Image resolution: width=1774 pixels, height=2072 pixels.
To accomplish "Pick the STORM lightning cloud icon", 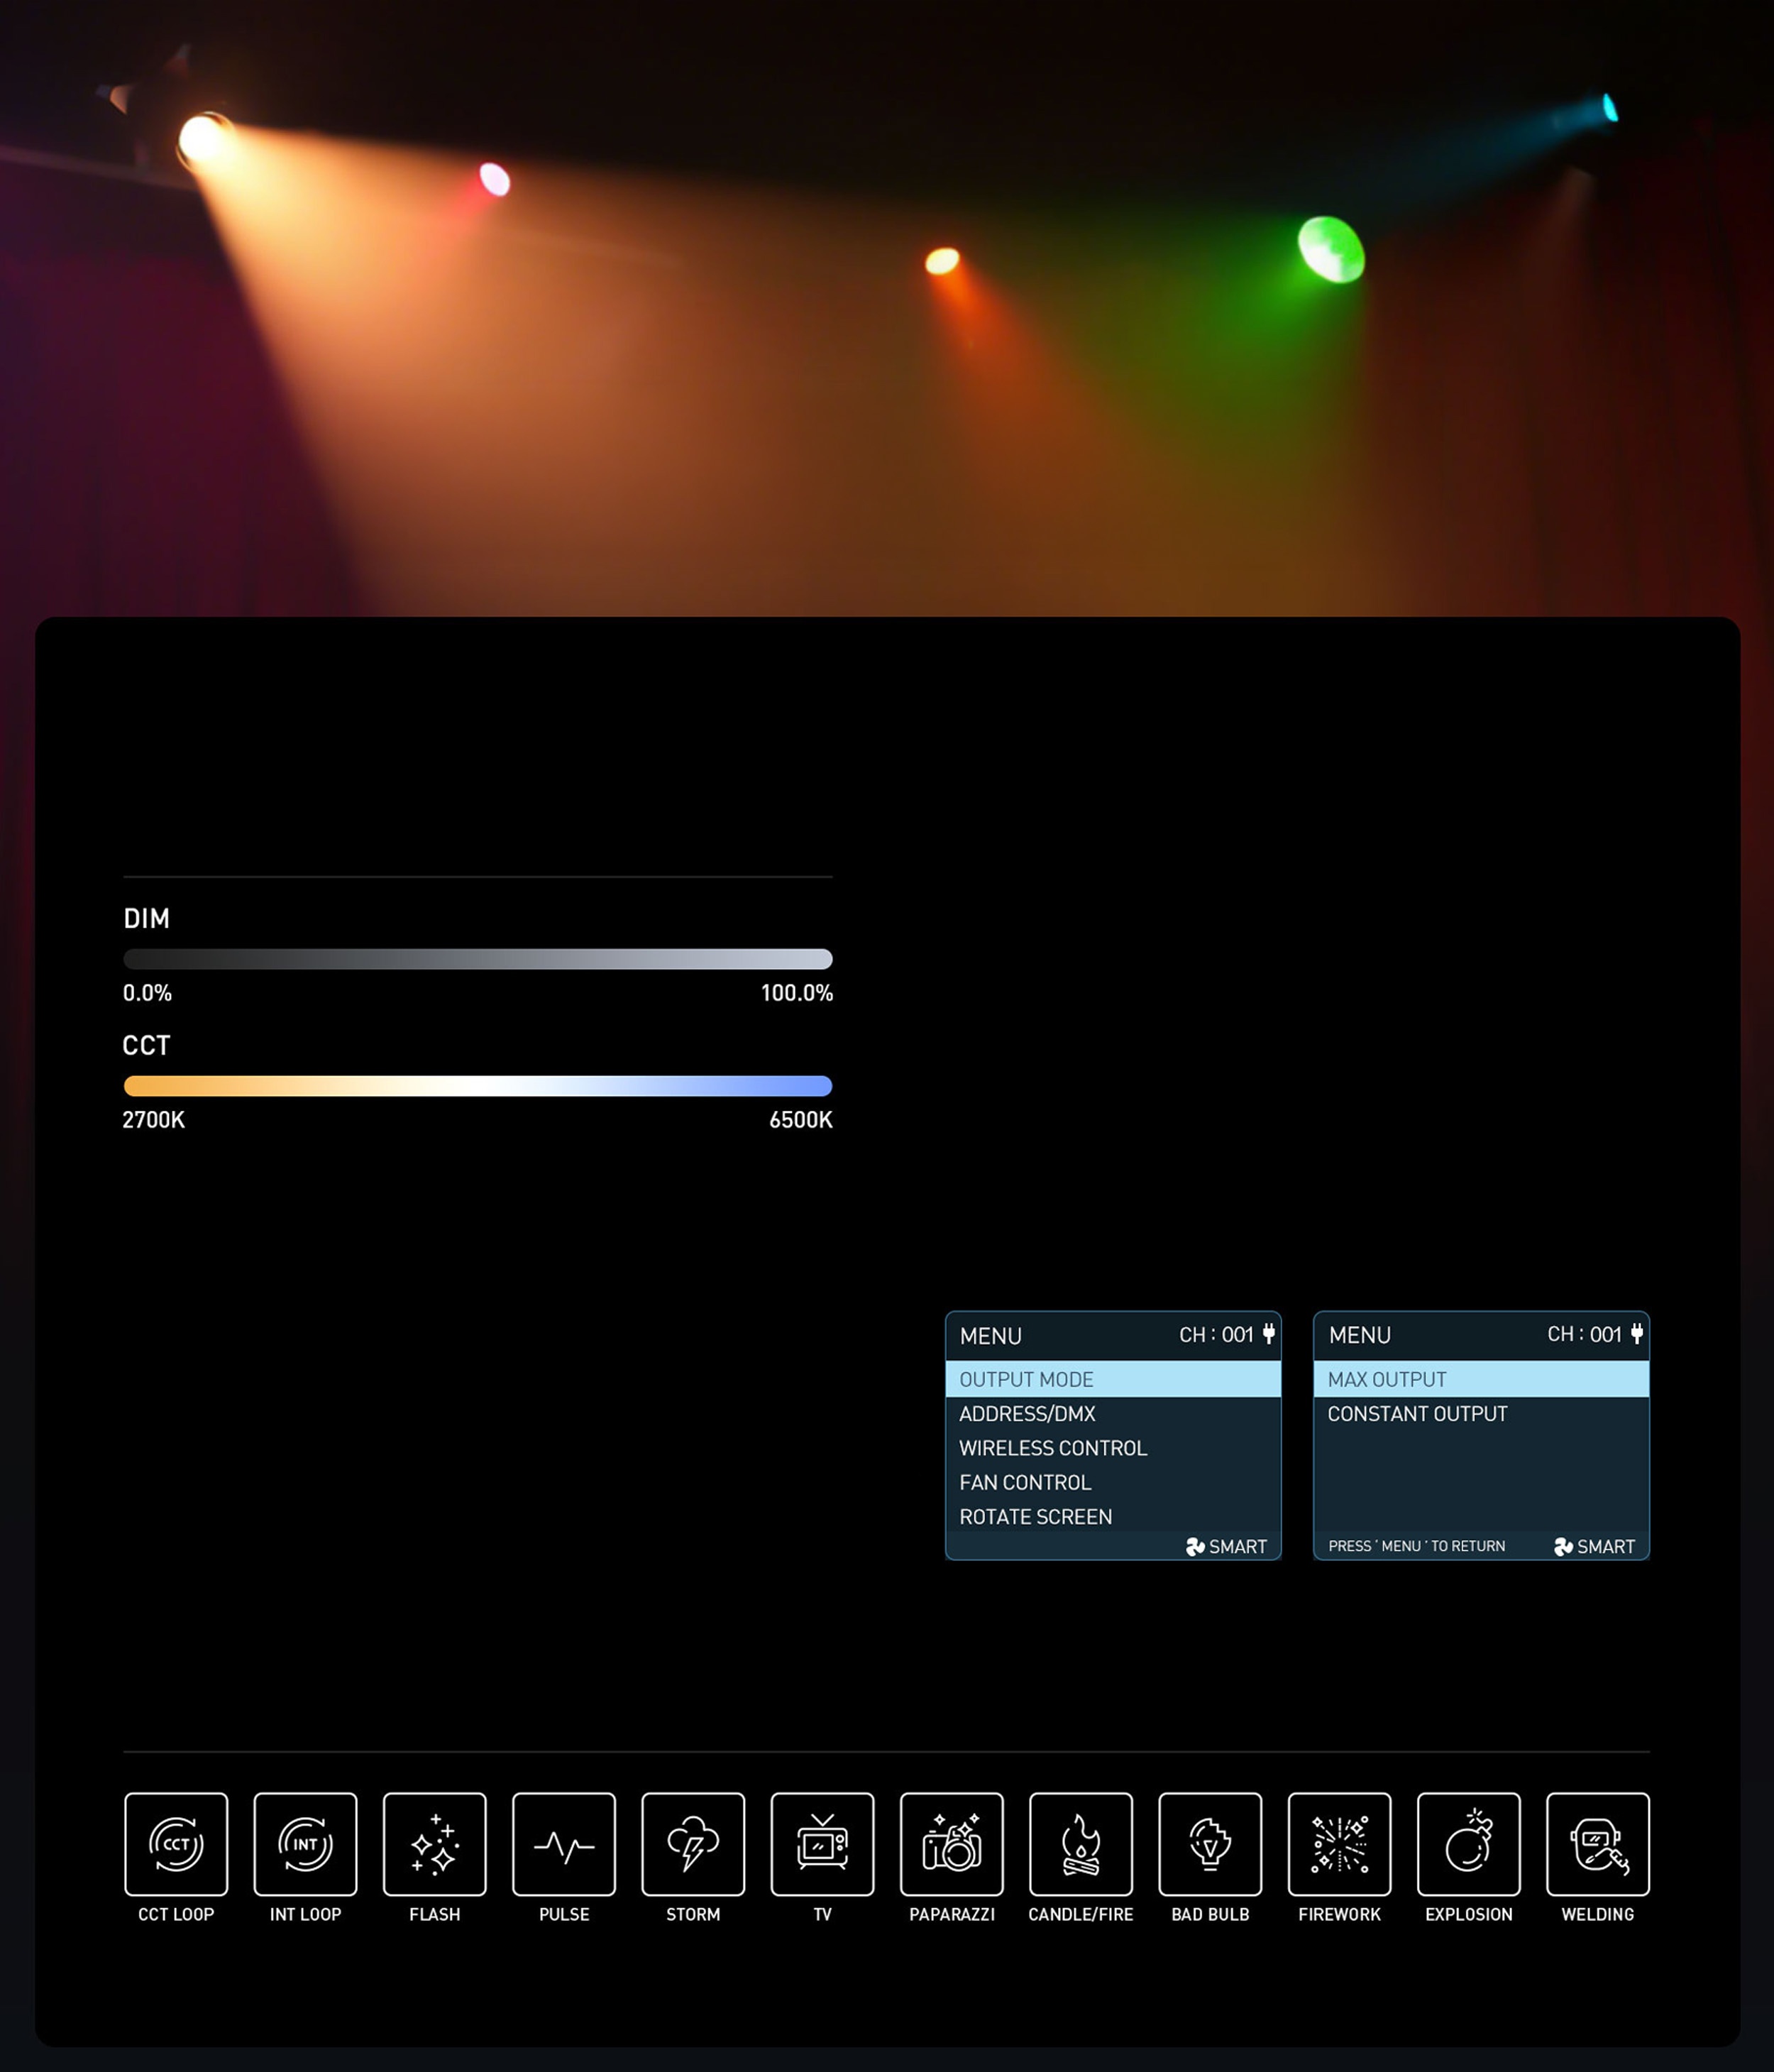I will pos(693,1844).
